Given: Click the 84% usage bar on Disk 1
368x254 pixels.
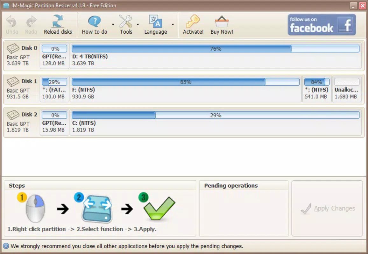Looking at the screenshot, I should coord(317,82).
